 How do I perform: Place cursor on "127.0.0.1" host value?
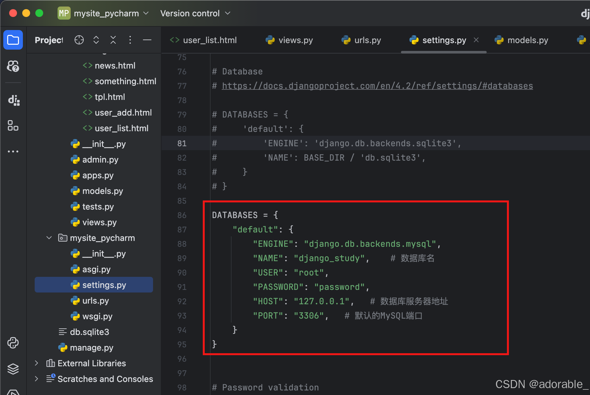pos(321,301)
